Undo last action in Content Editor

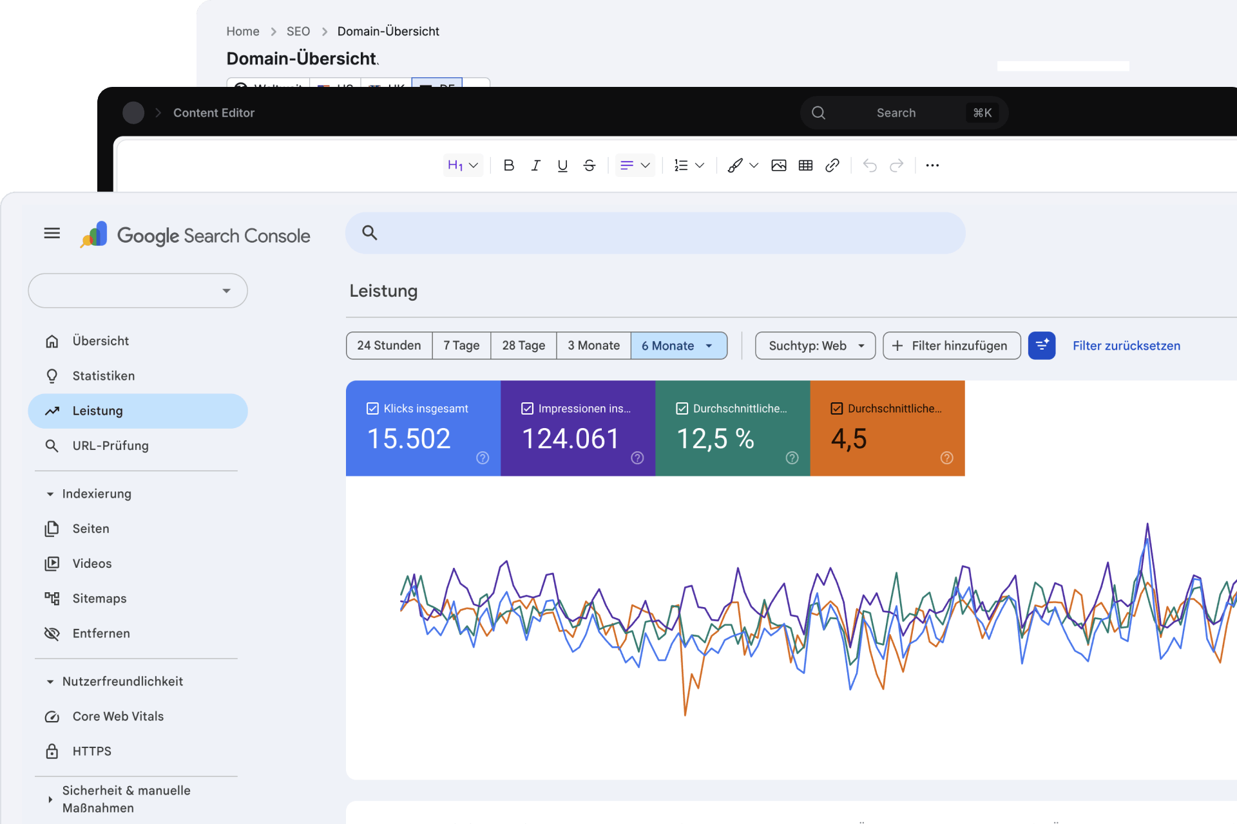pos(870,165)
